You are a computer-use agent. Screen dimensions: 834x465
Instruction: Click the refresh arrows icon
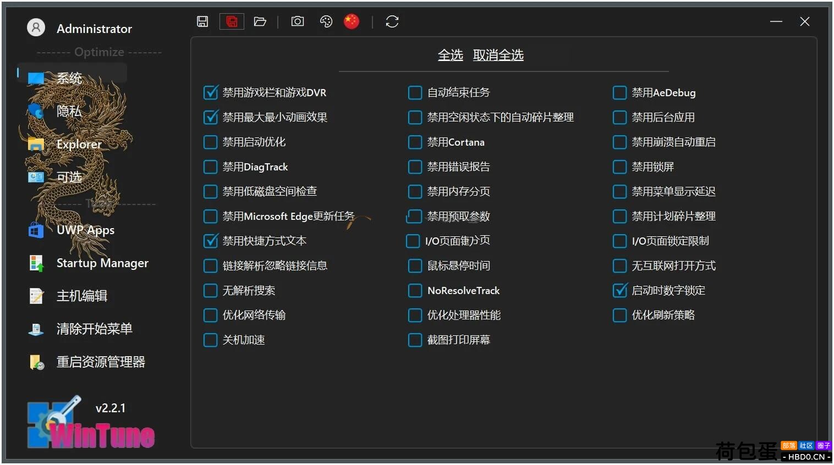(392, 21)
